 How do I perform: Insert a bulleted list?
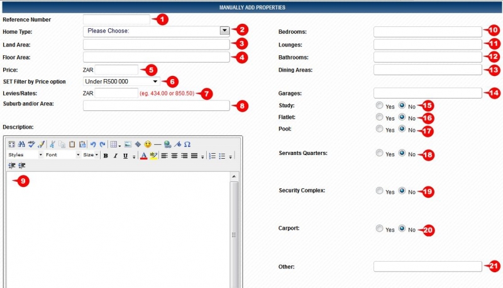click(222, 156)
